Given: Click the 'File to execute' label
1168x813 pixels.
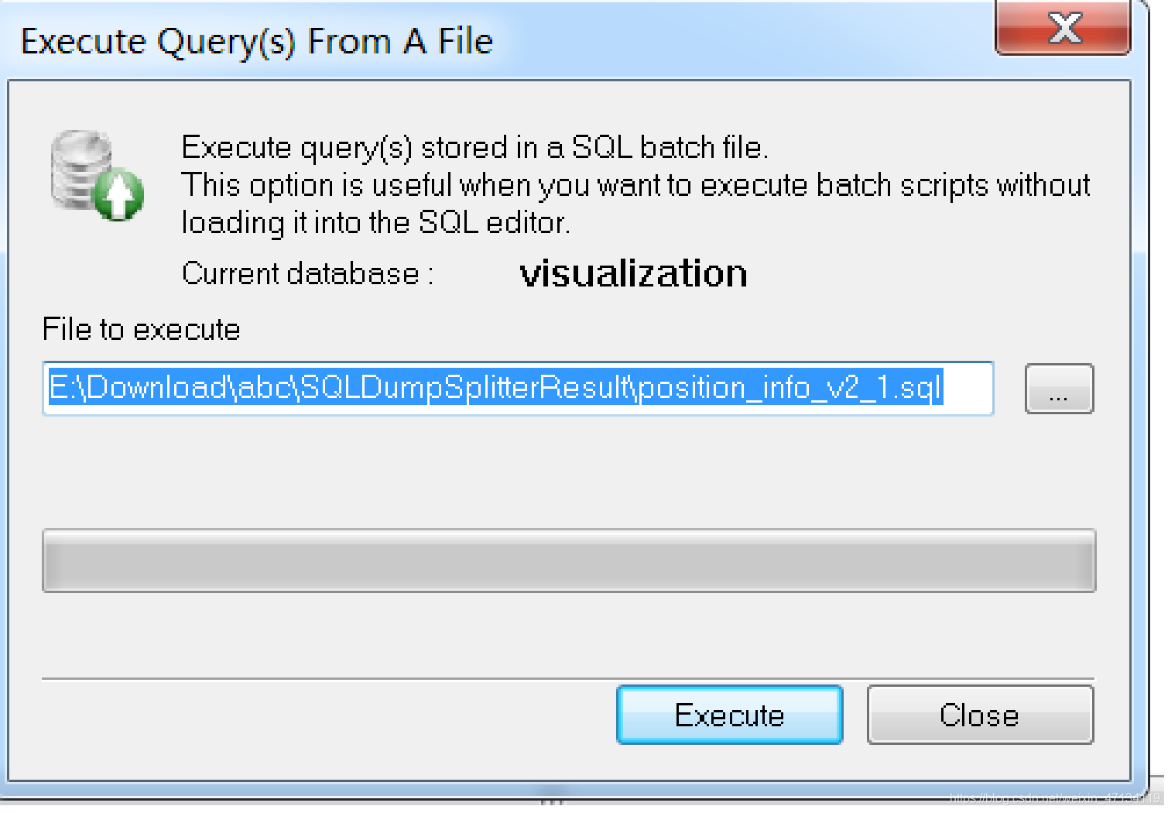Looking at the screenshot, I should click(x=142, y=331).
